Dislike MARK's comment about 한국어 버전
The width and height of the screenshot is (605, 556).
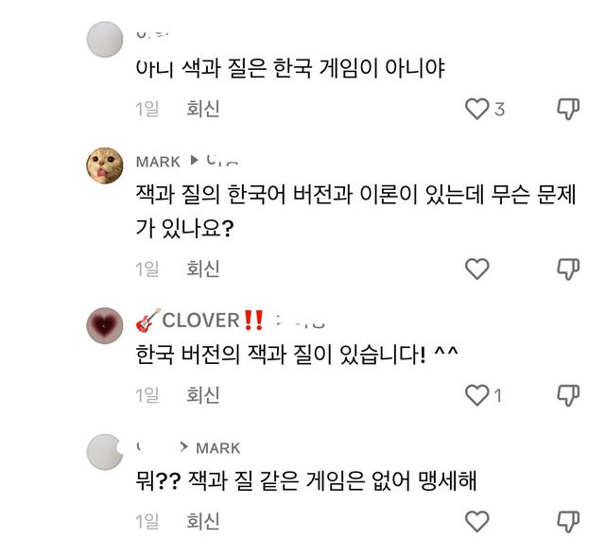pos(567,269)
